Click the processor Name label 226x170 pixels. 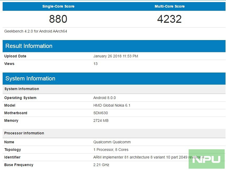click(9, 142)
